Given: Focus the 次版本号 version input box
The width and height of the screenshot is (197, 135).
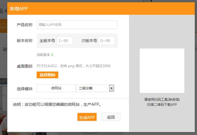Looking at the screenshot, I should coord(107,41).
